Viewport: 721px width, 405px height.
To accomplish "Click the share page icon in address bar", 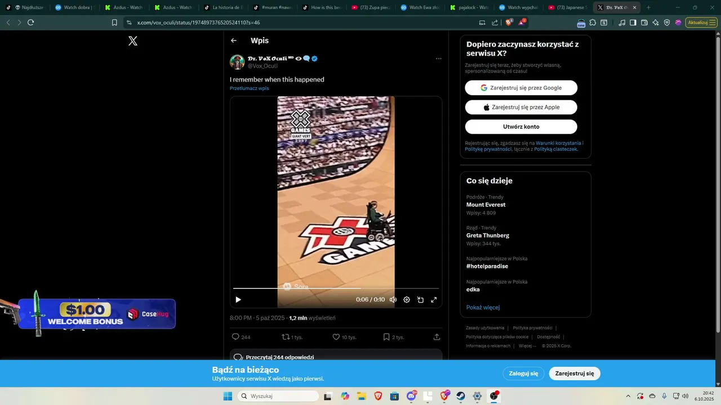I will click(495, 22).
